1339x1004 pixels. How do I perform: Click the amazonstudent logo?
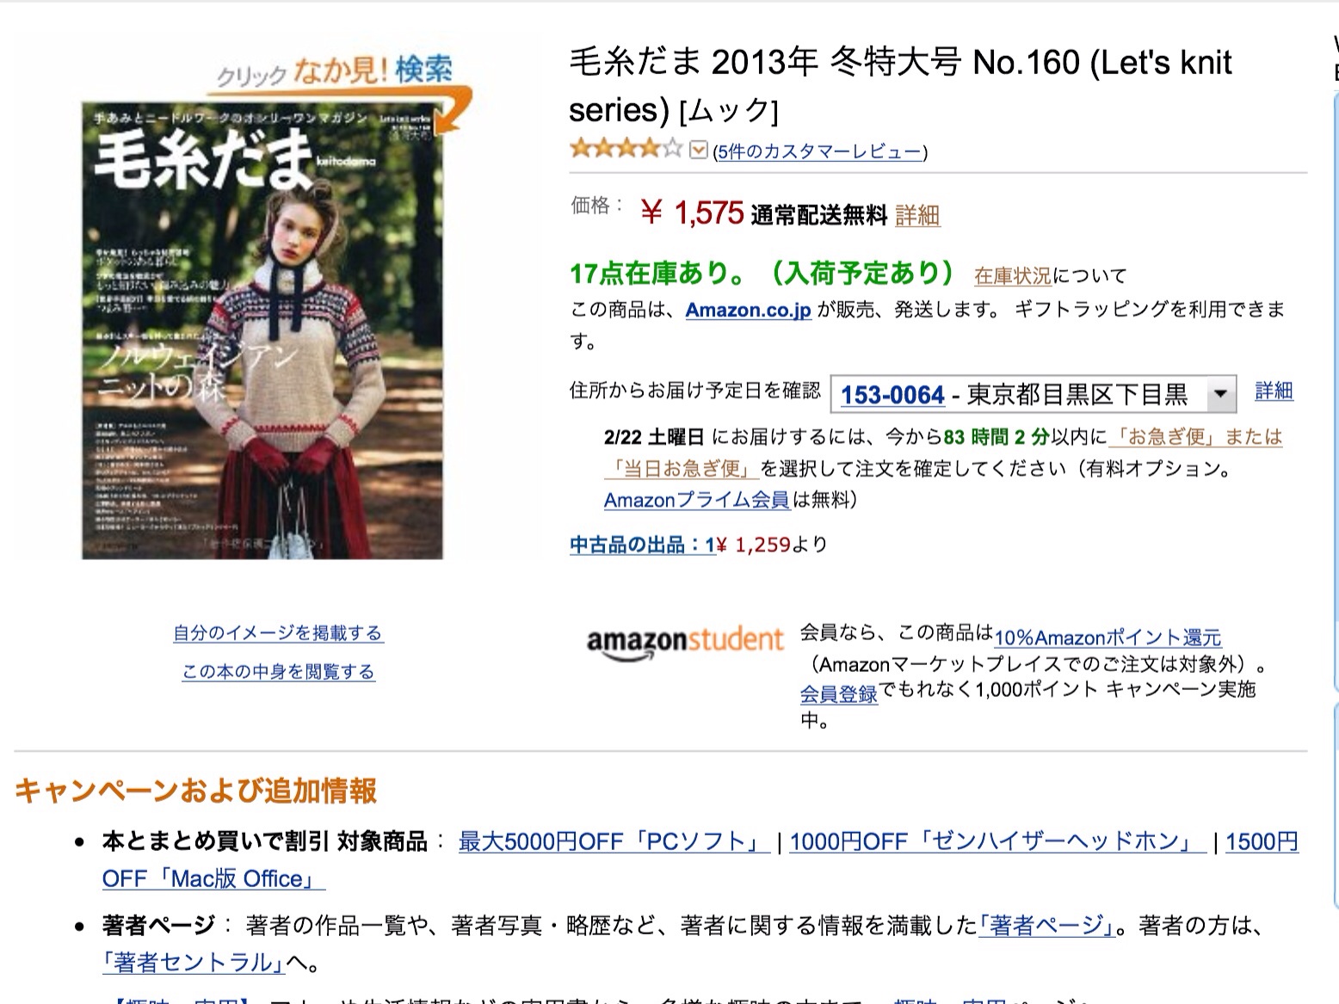[x=685, y=642]
